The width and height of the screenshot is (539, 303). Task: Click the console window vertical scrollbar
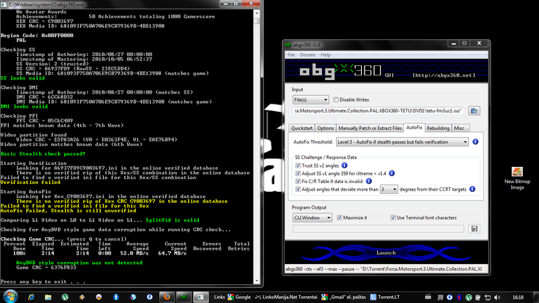tap(257, 146)
